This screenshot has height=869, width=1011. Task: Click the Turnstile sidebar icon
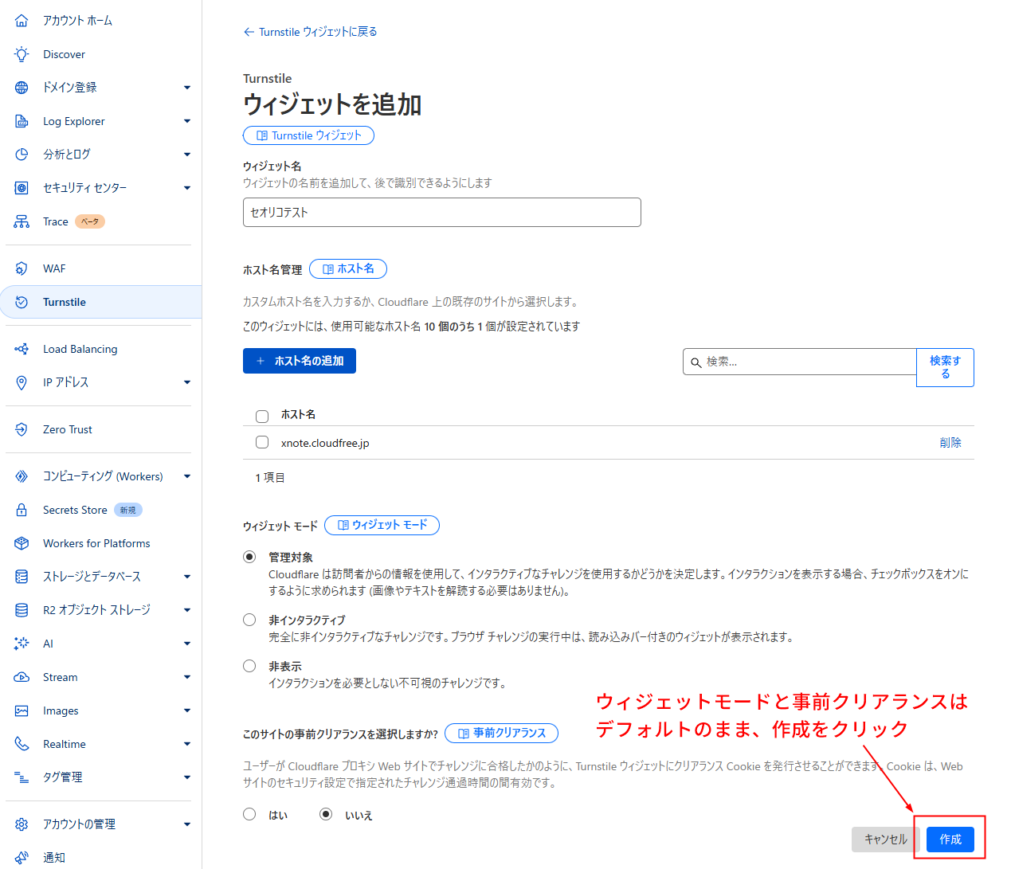tap(22, 302)
